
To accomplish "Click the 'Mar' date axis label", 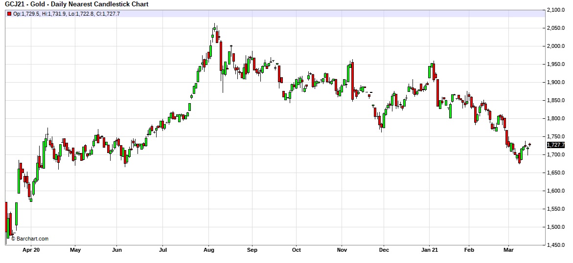I will 509,250.
